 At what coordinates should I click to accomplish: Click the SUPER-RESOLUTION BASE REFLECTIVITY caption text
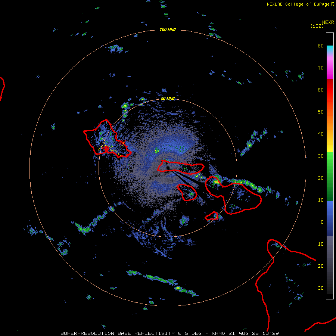point(118,333)
